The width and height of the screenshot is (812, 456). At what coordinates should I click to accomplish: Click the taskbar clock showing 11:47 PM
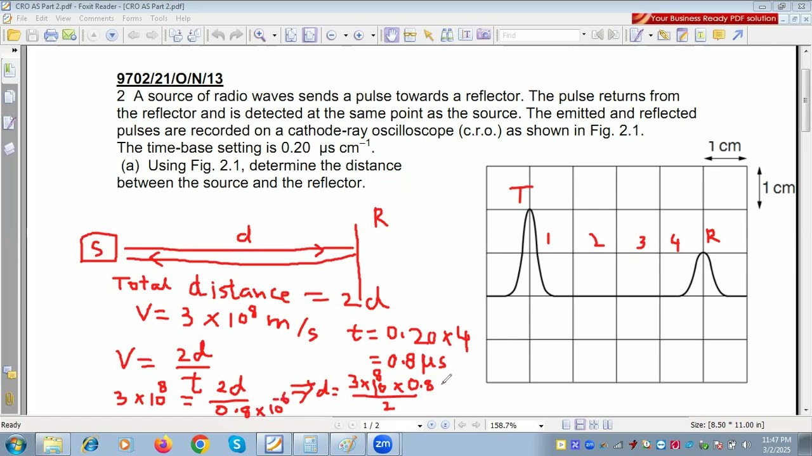777,445
